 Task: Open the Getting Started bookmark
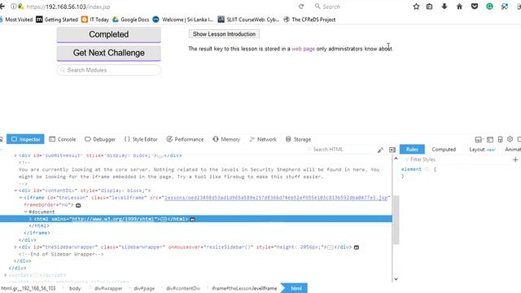(57, 20)
